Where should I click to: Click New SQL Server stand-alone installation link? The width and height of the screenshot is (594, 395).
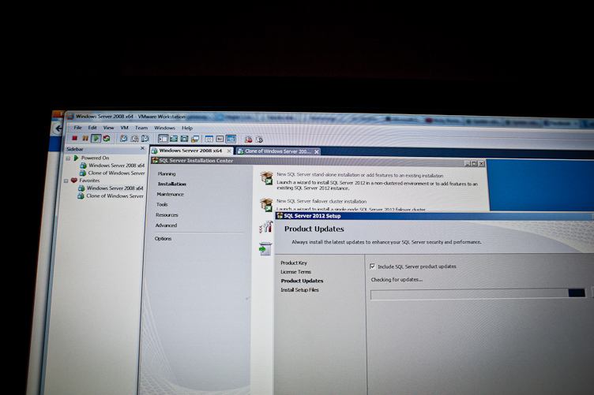click(x=359, y=175)
